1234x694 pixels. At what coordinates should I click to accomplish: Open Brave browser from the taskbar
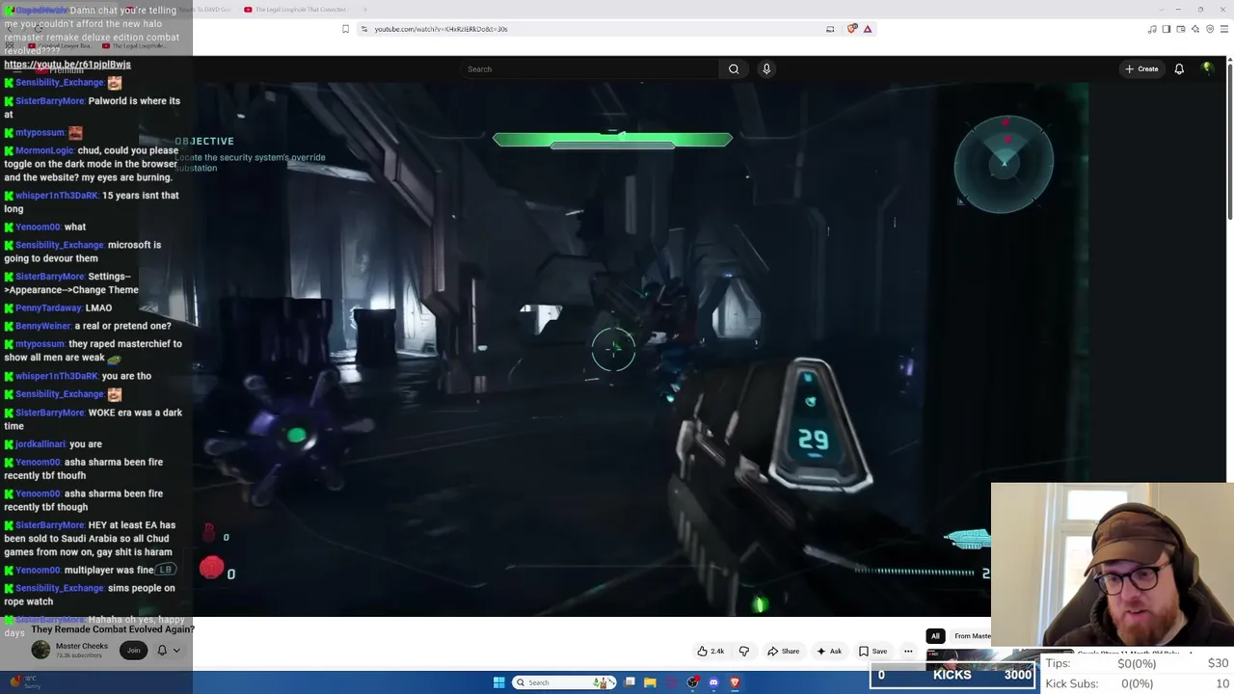point(735,682)
